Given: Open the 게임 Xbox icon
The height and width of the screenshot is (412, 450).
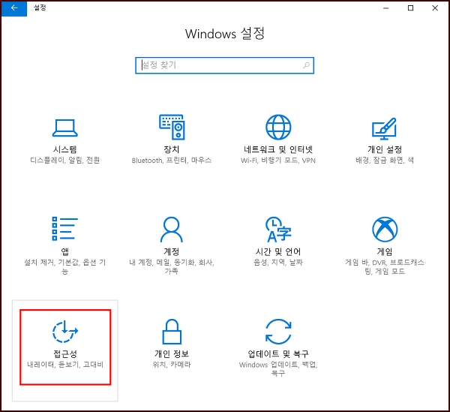Looking at the screenshot, I should [385, 229].
